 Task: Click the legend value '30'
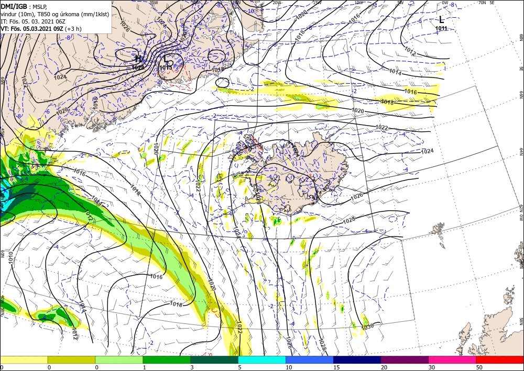(x=431, y=367)
